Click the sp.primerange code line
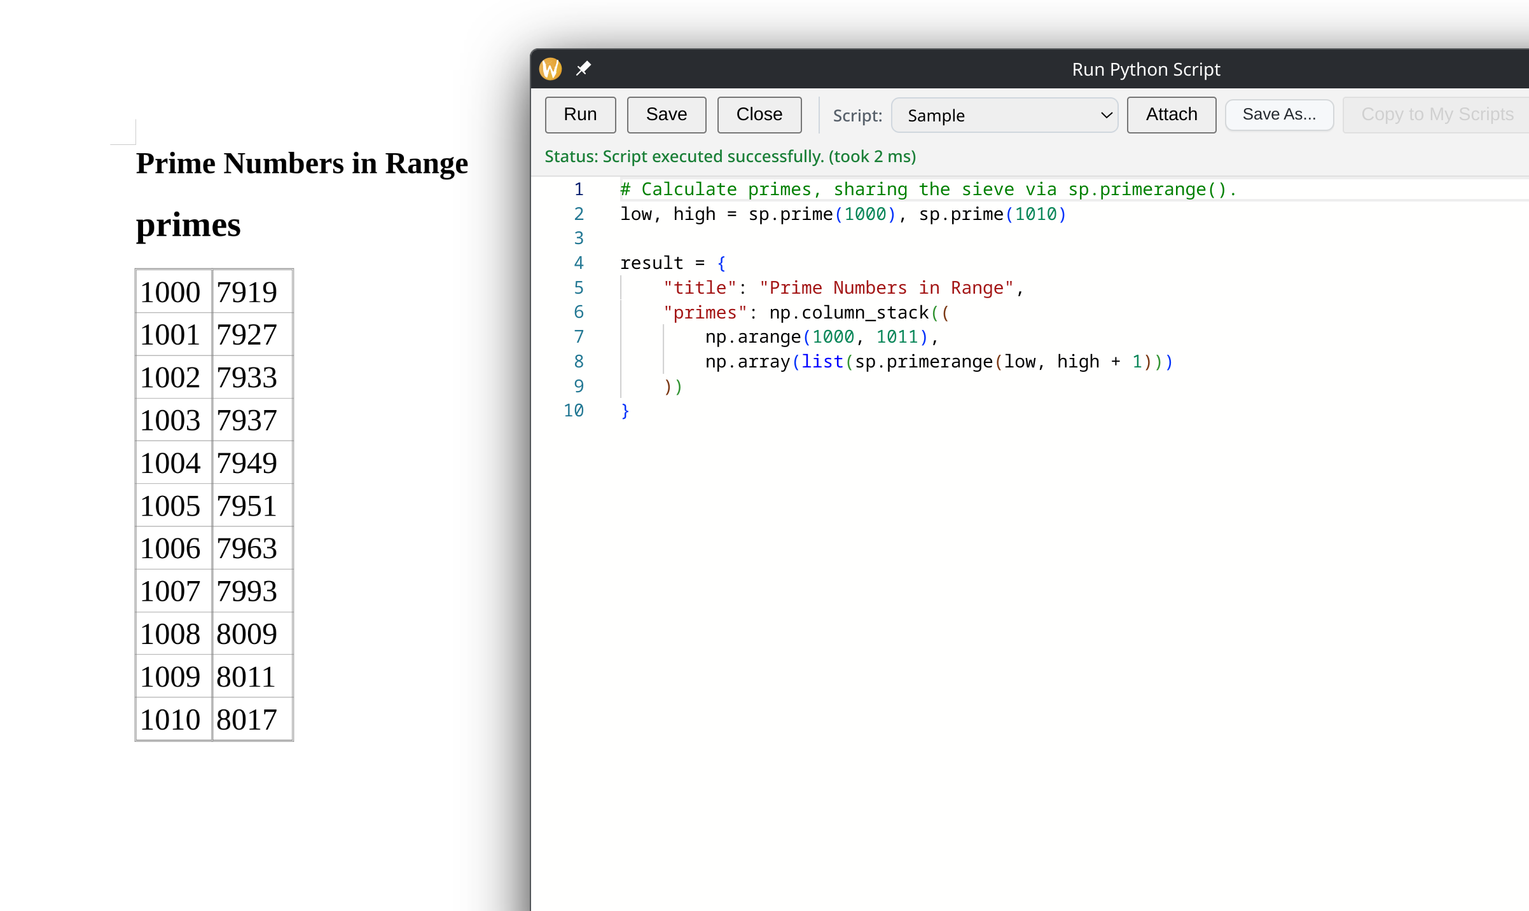The image size is (1529, 911). [x=939, y=362]
